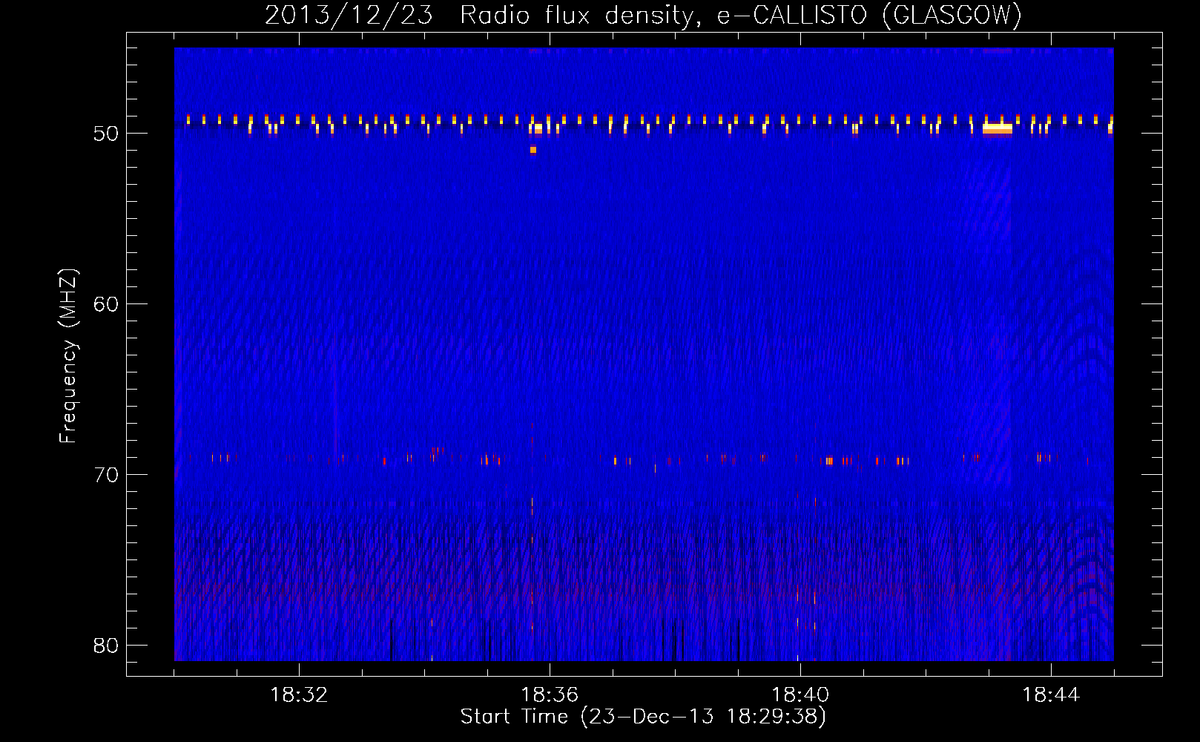Viewport: 1200px width, 742px height.
Task: Click the 18:44 time tick label
Action: pyautogui.click(x=1051, y=695)
